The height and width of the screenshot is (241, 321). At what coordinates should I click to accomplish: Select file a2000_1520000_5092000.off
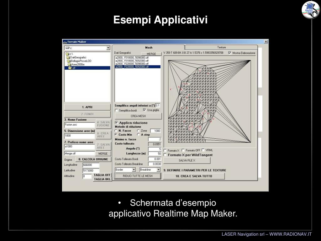coord(138,67)
